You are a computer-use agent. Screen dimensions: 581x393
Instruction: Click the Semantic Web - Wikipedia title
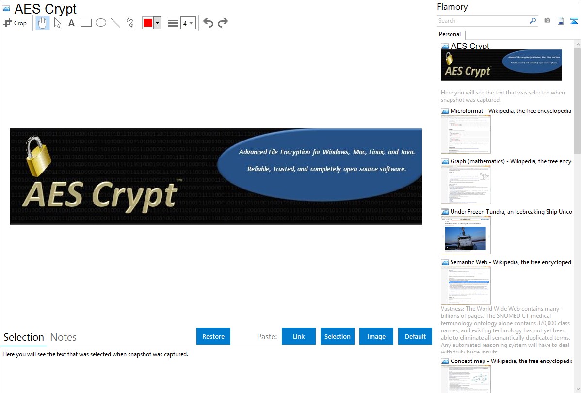(511, 262)
